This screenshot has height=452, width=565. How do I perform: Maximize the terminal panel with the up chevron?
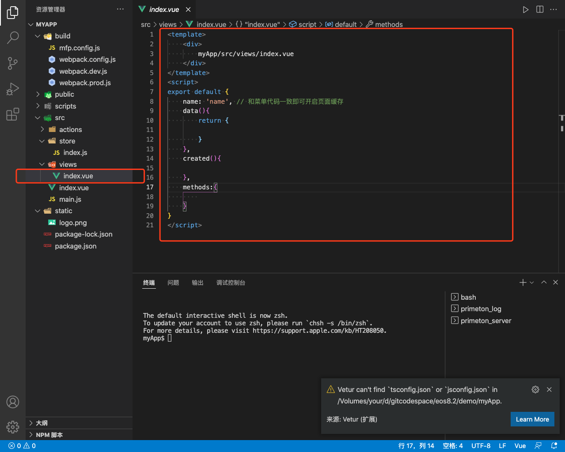tap(544, 282)
